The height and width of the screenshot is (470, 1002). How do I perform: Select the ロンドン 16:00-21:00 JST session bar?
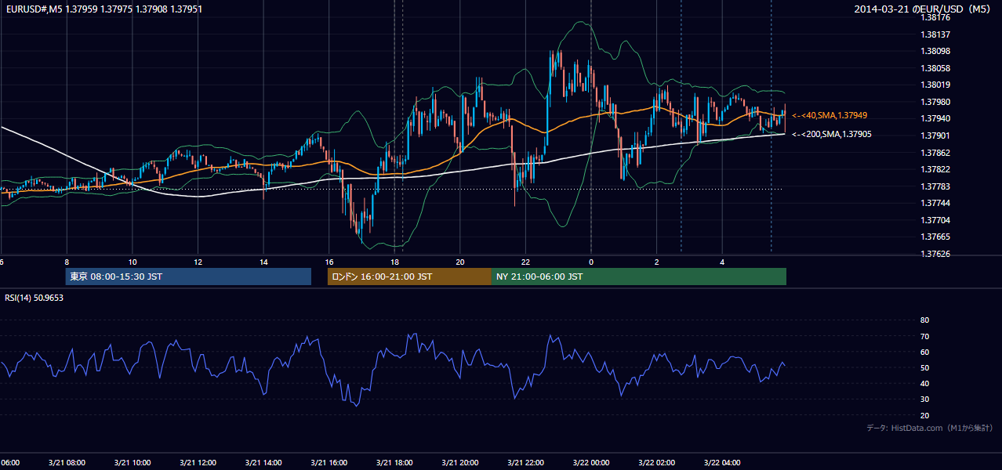coord(409,277)
